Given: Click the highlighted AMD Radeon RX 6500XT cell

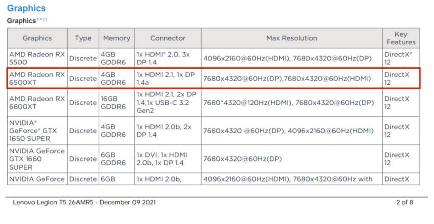Looking at the screenshot, I should 37,78.
